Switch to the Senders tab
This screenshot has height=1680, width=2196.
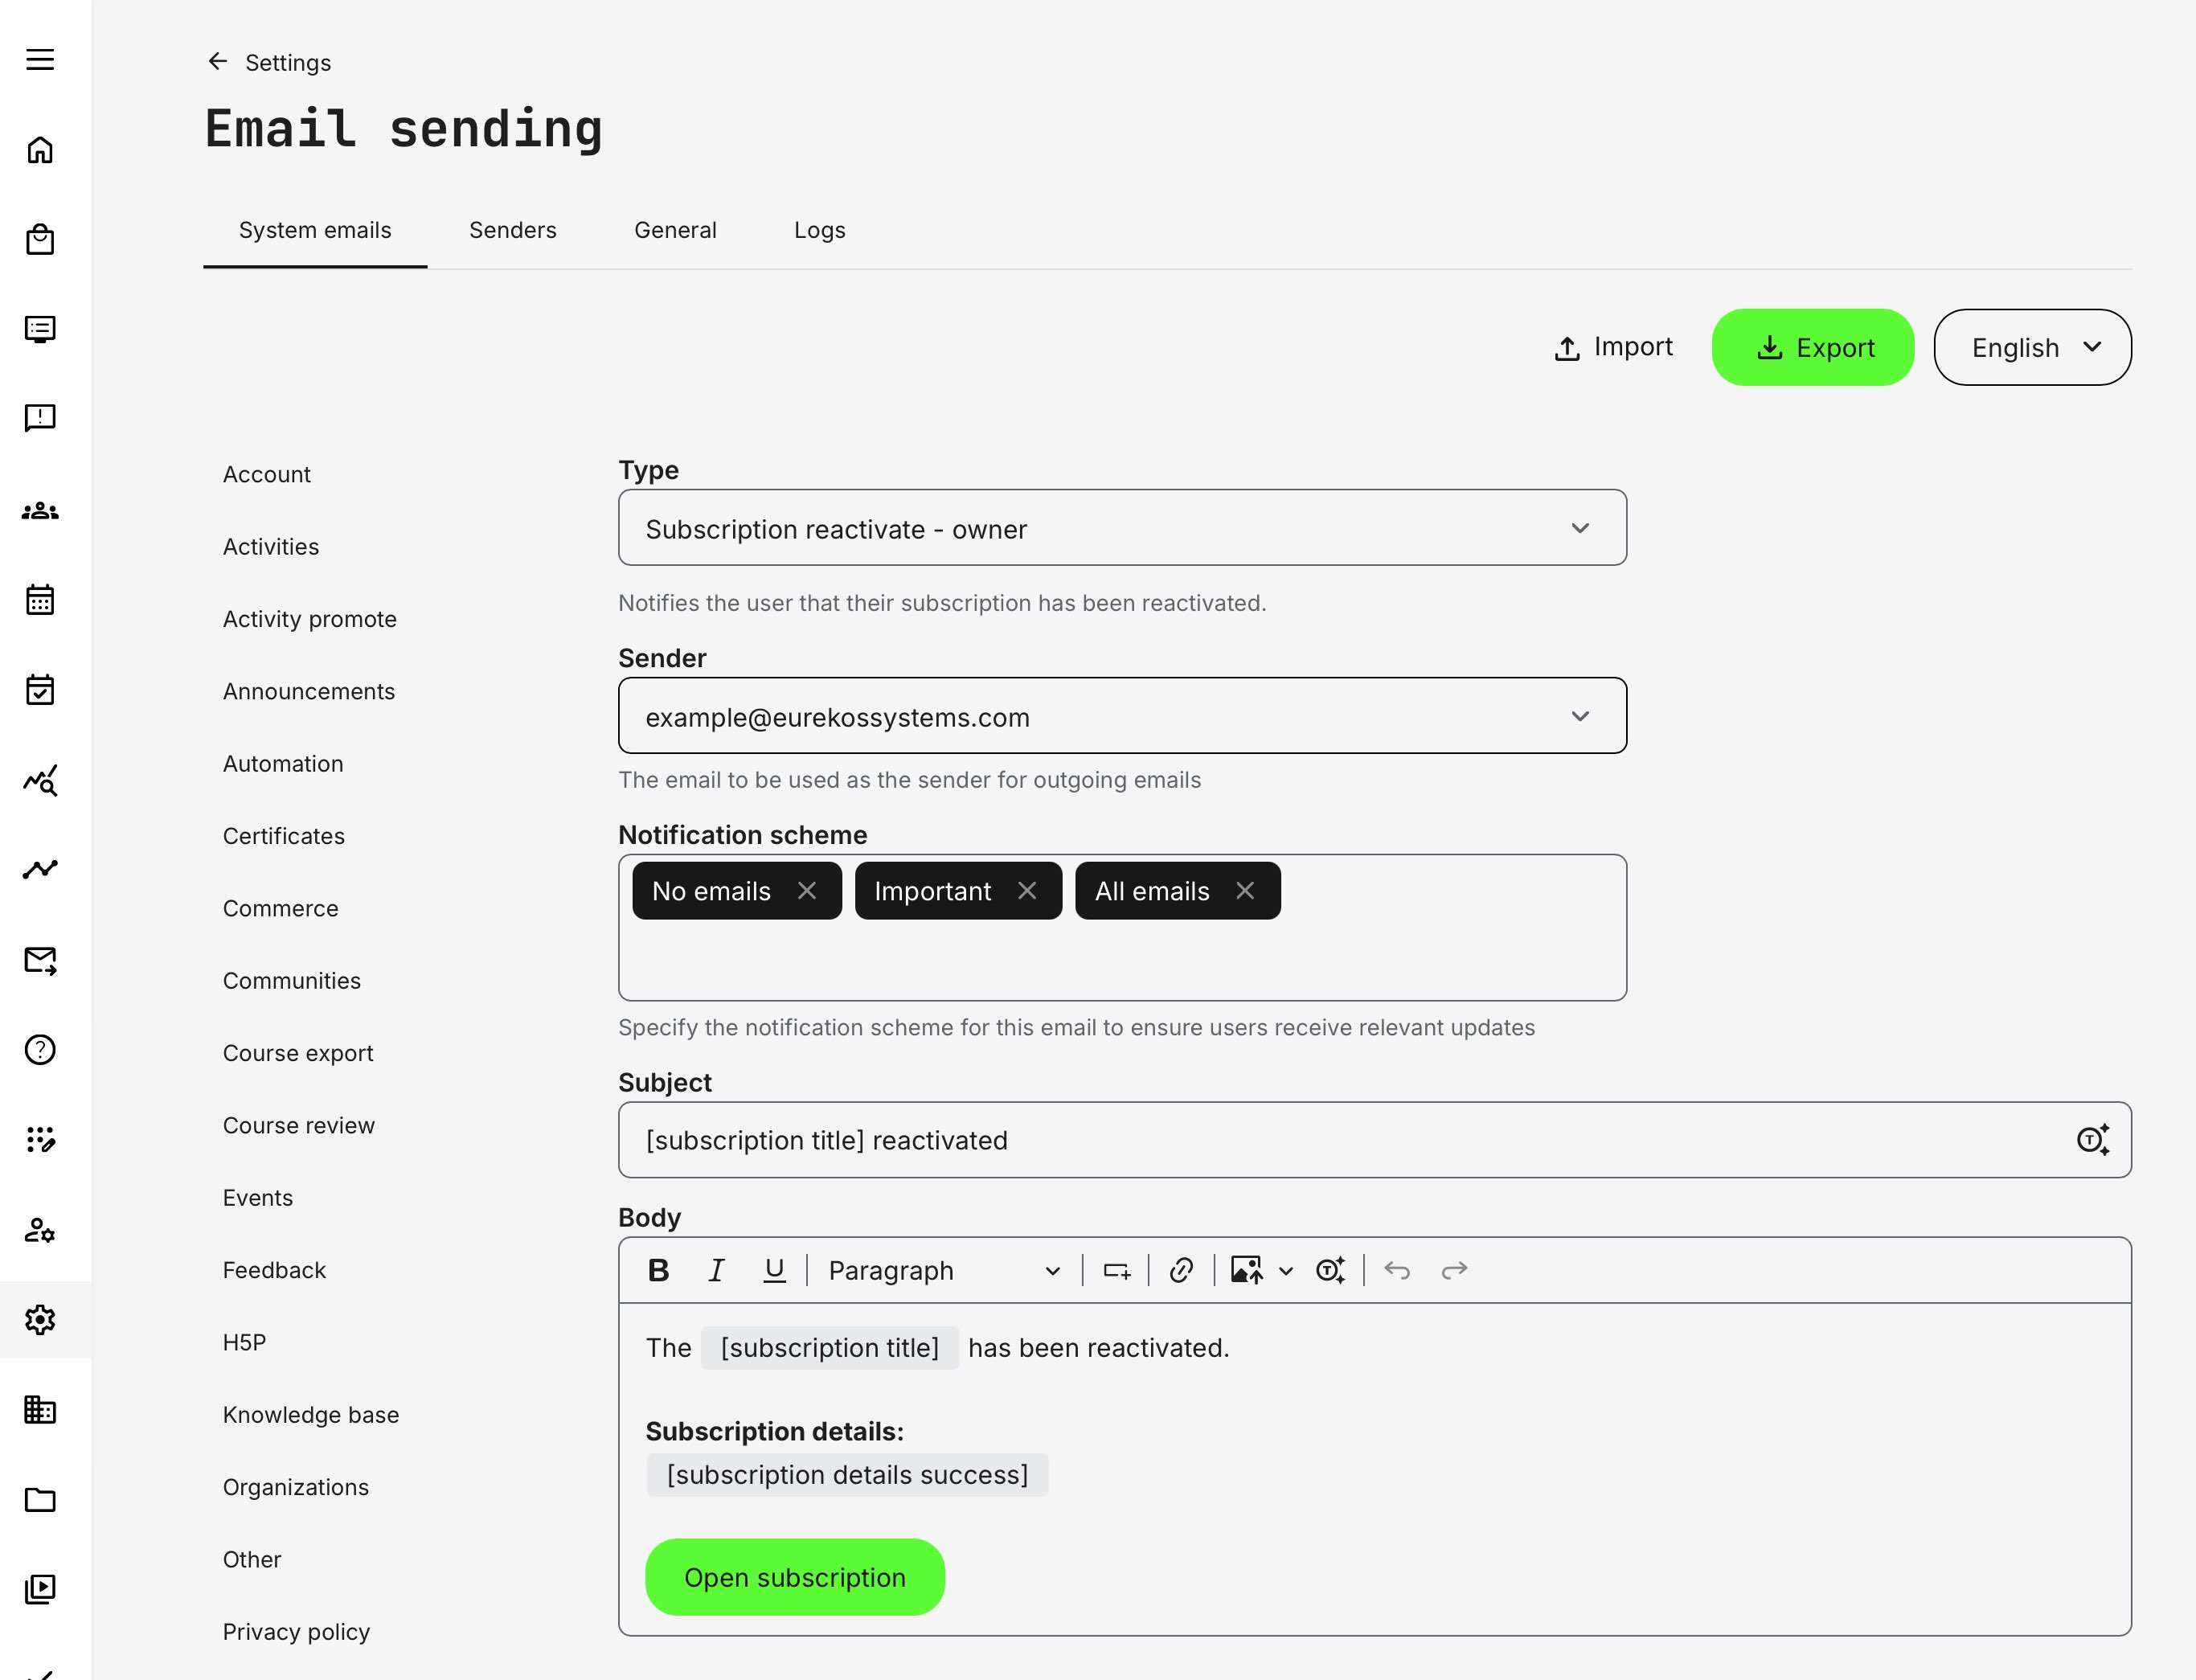click(x=512, y=230)
